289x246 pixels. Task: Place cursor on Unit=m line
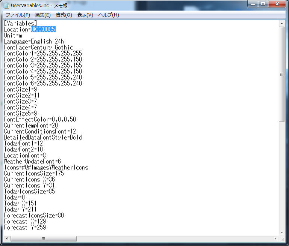pyautogui.click(x=13, y=35)
